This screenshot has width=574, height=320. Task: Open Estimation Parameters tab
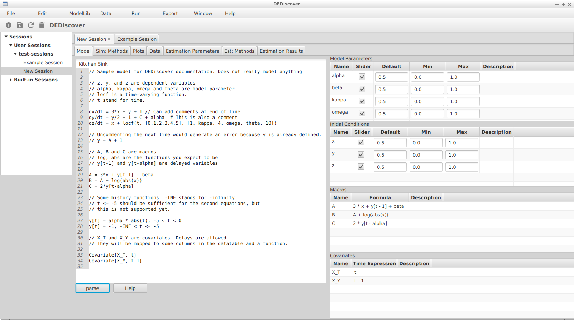coord(192,51)
